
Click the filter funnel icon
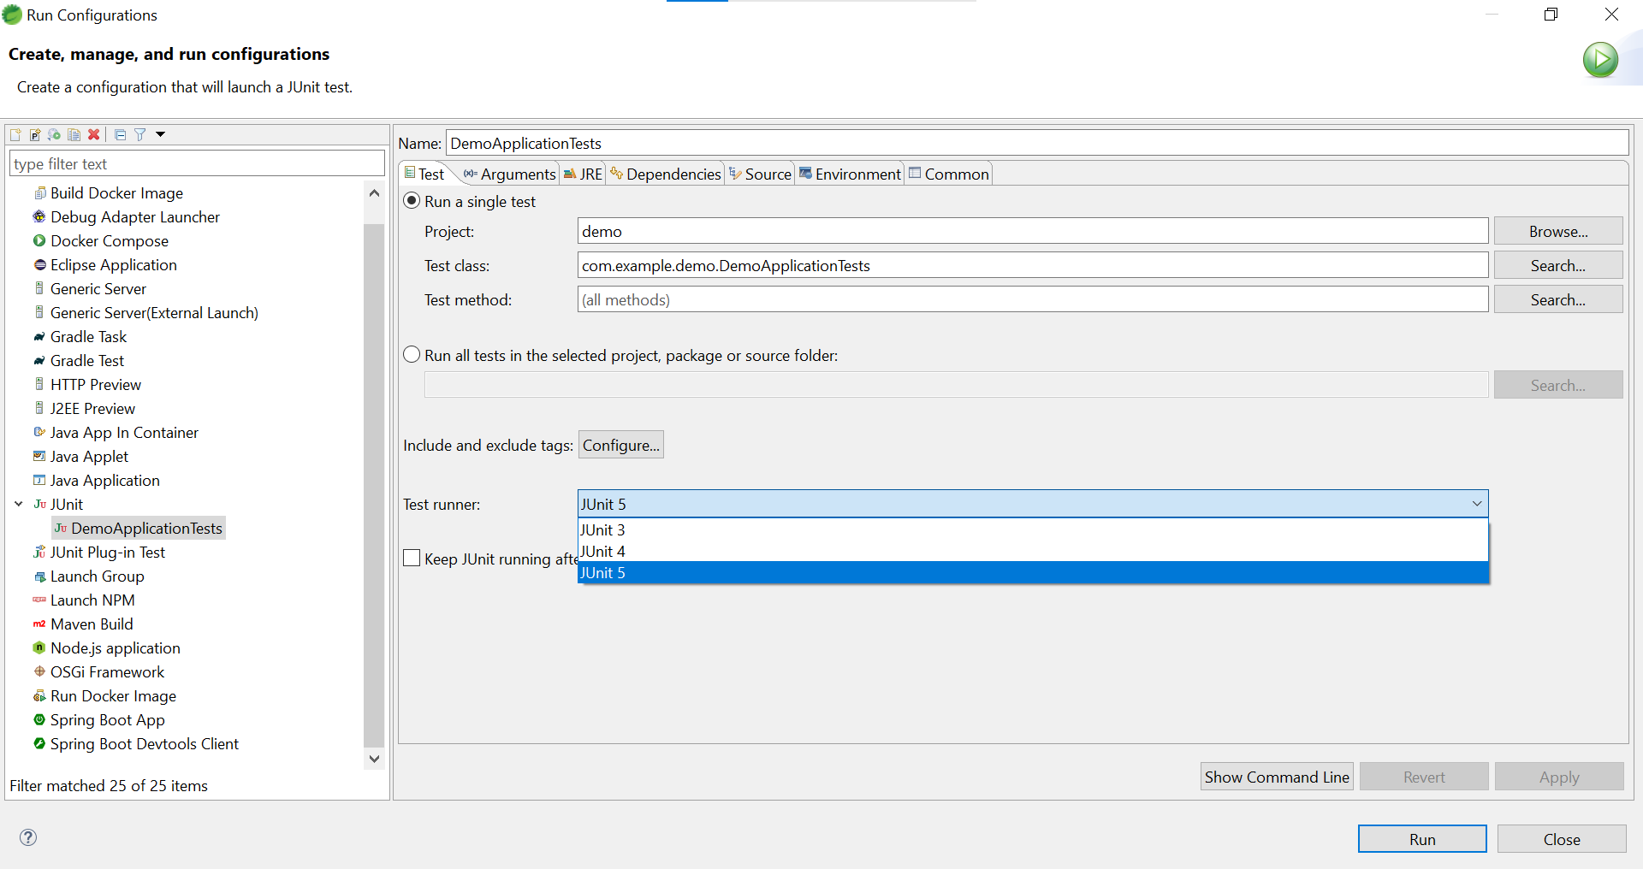pos(139,134)
